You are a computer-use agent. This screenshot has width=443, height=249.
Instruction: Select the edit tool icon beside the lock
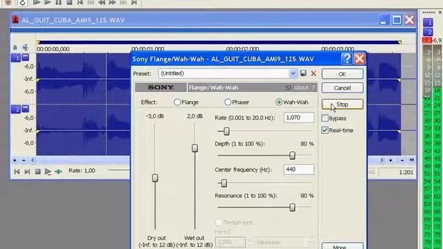coord(25,48)
